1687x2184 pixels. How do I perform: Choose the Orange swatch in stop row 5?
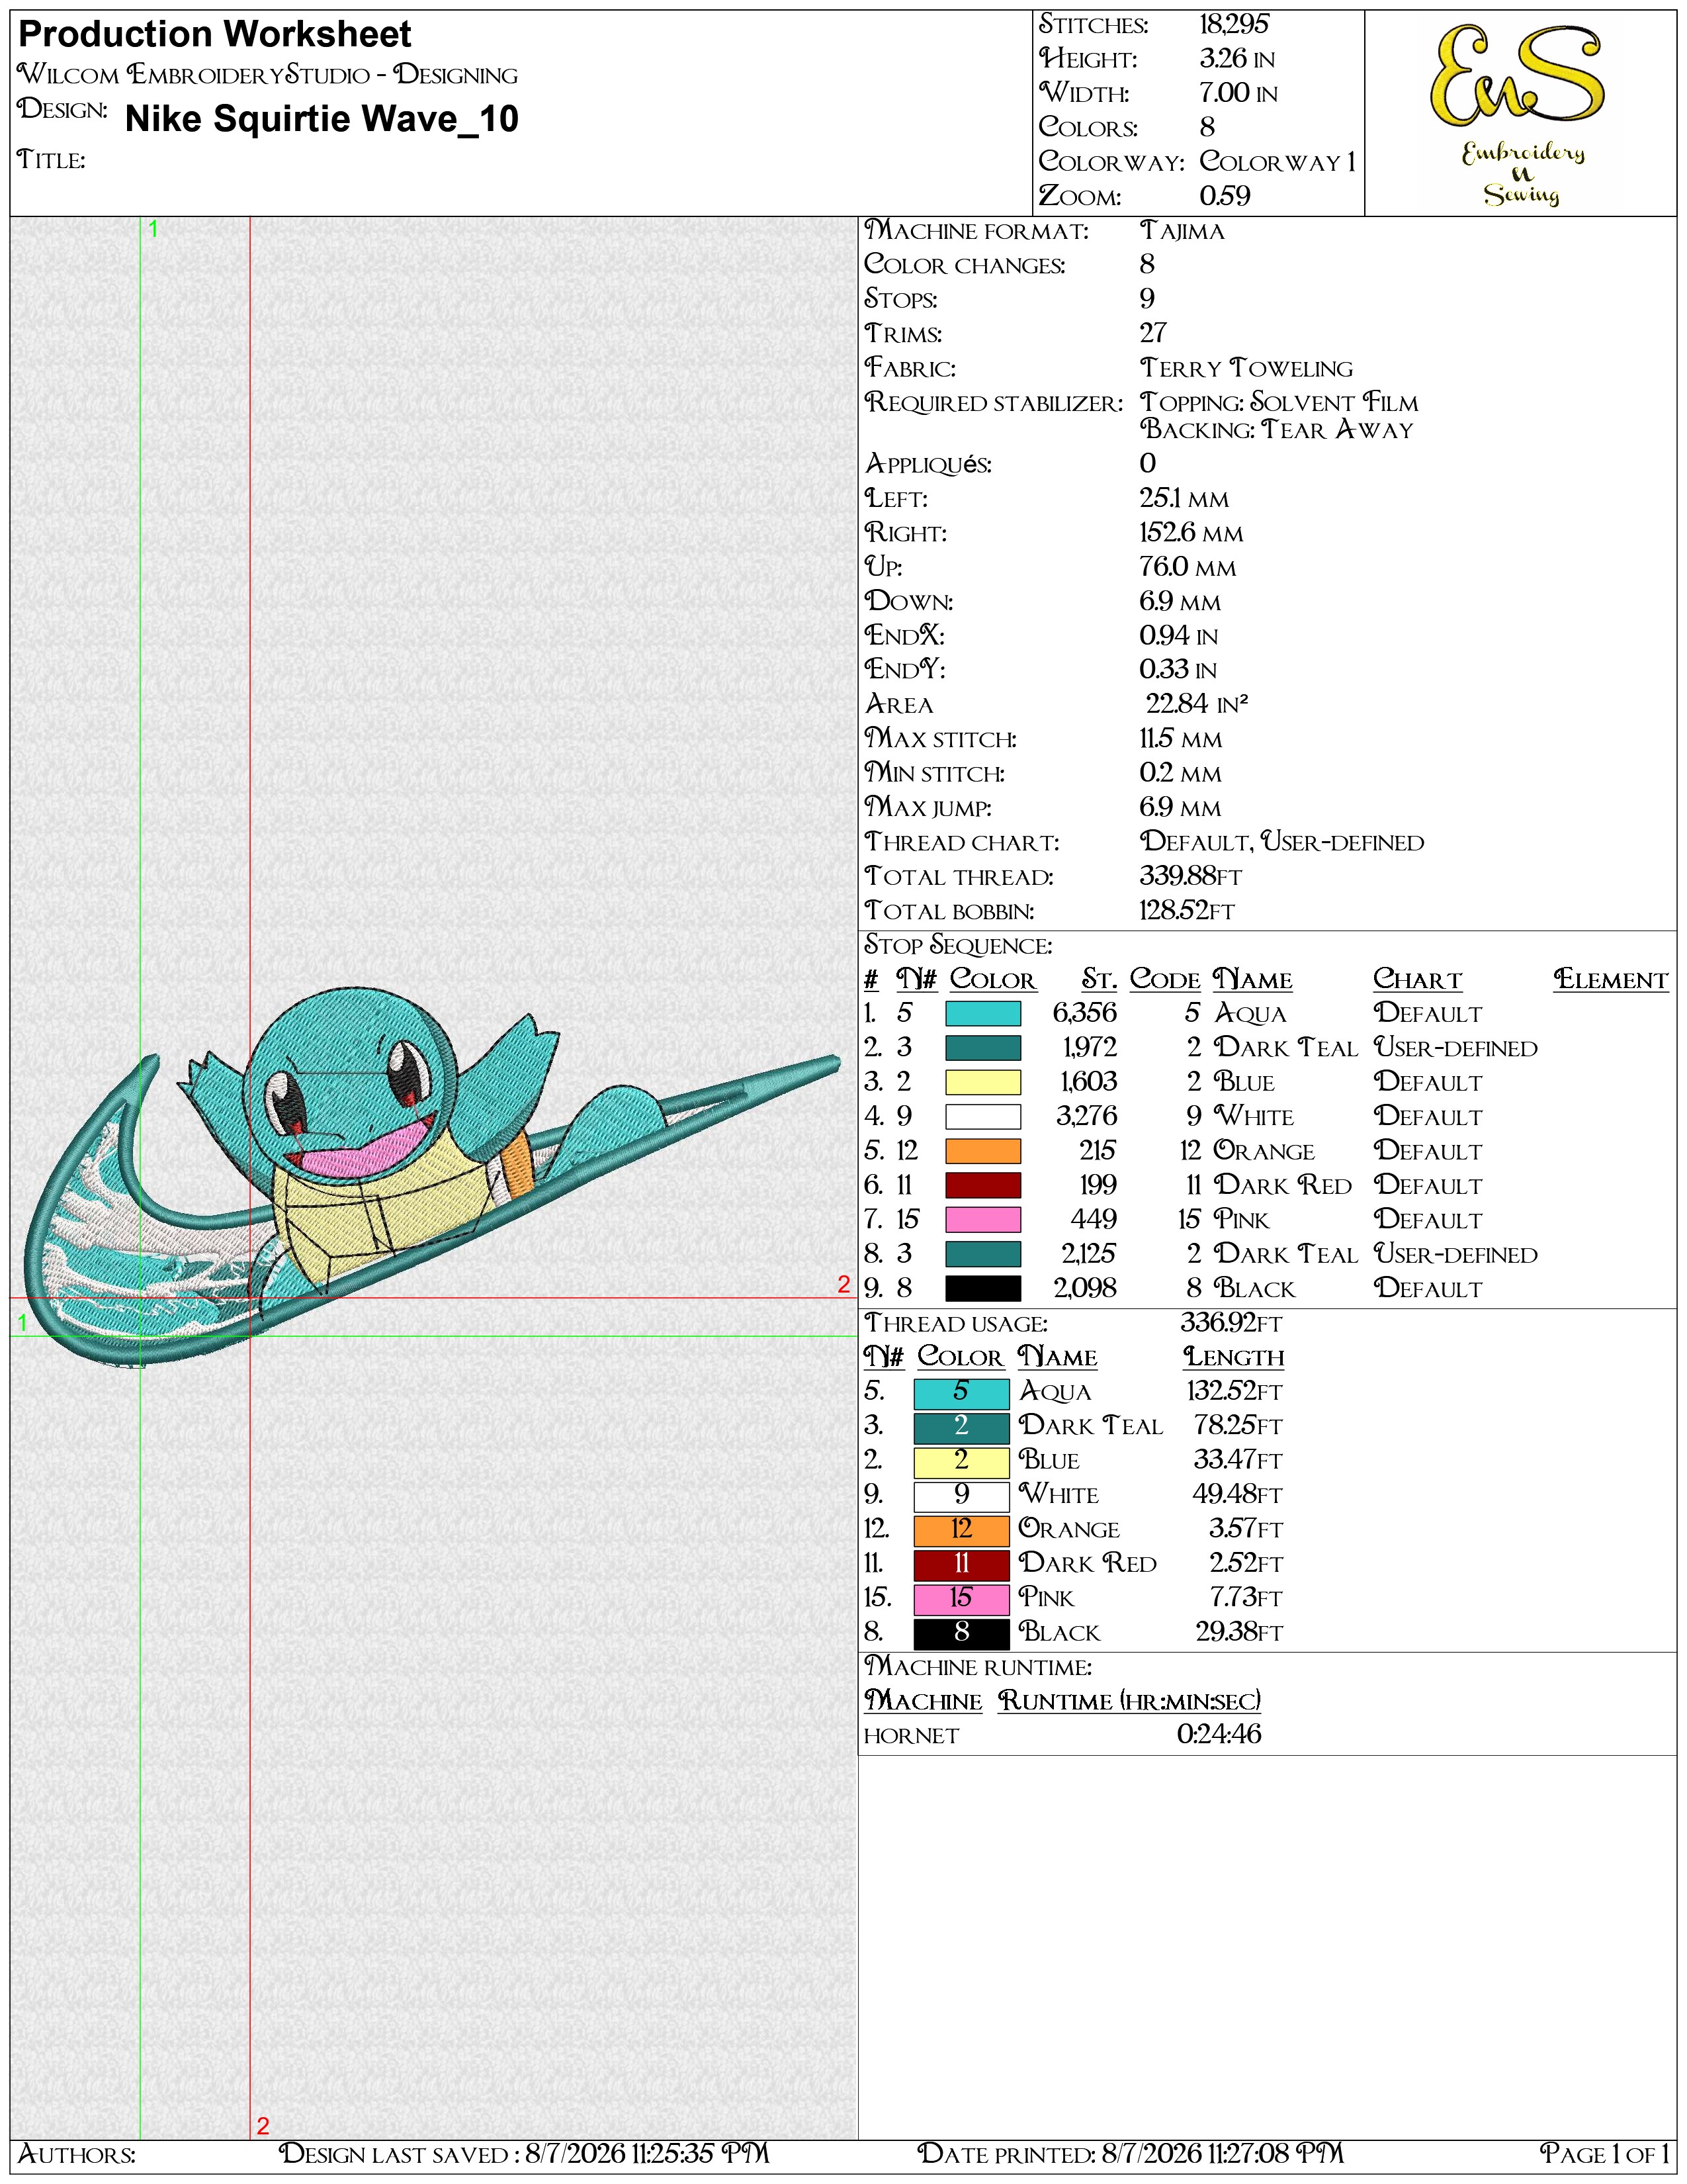(982, 1151)
